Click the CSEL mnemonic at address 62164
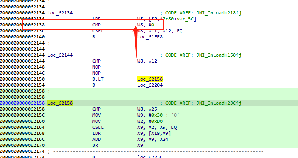Screen dimensions: 298x158 (98, 127)
